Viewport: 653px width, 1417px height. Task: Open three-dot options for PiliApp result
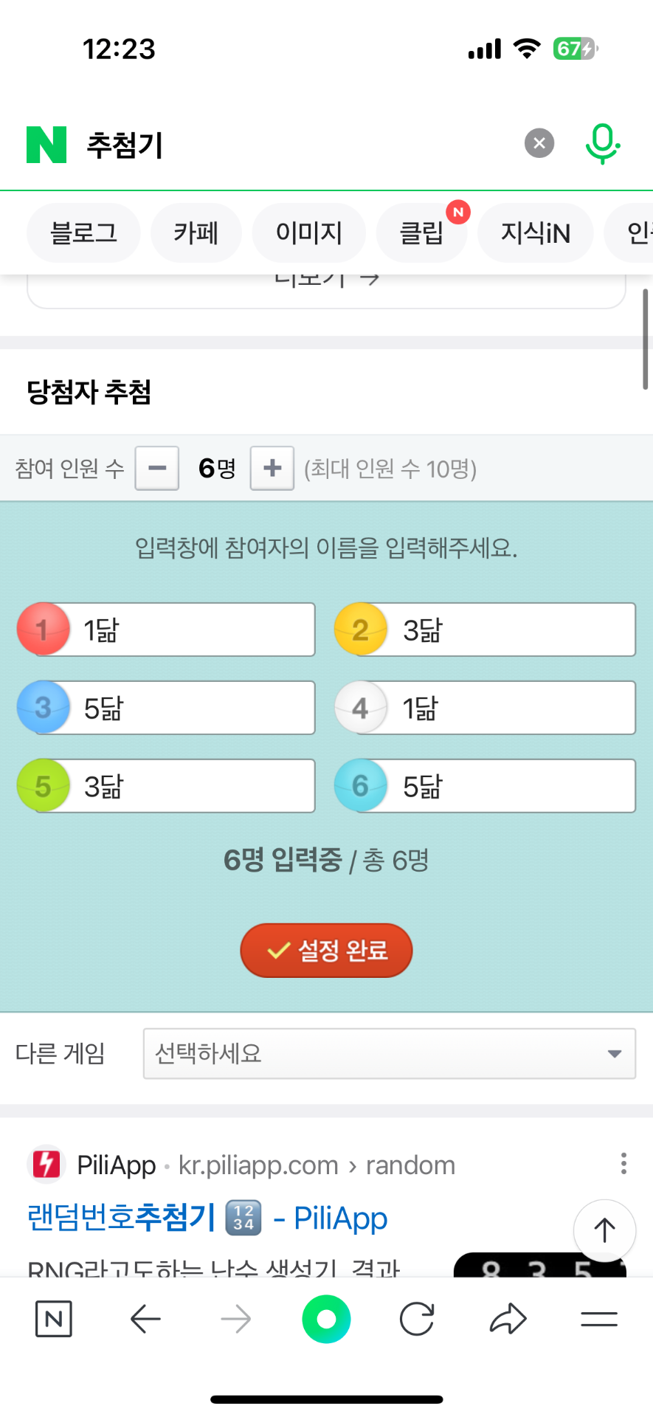623,1163
